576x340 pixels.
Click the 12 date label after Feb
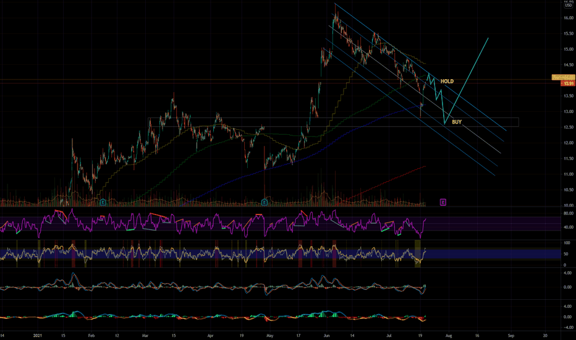(117, 335)
